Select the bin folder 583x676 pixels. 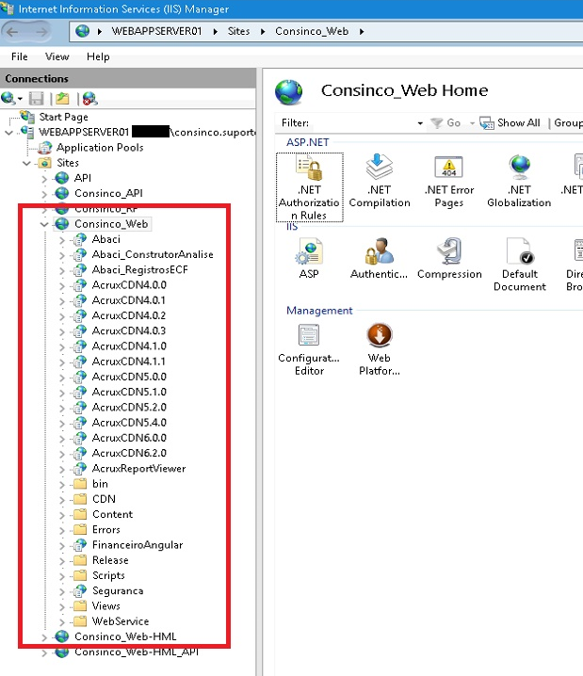[x=100, y=484]
